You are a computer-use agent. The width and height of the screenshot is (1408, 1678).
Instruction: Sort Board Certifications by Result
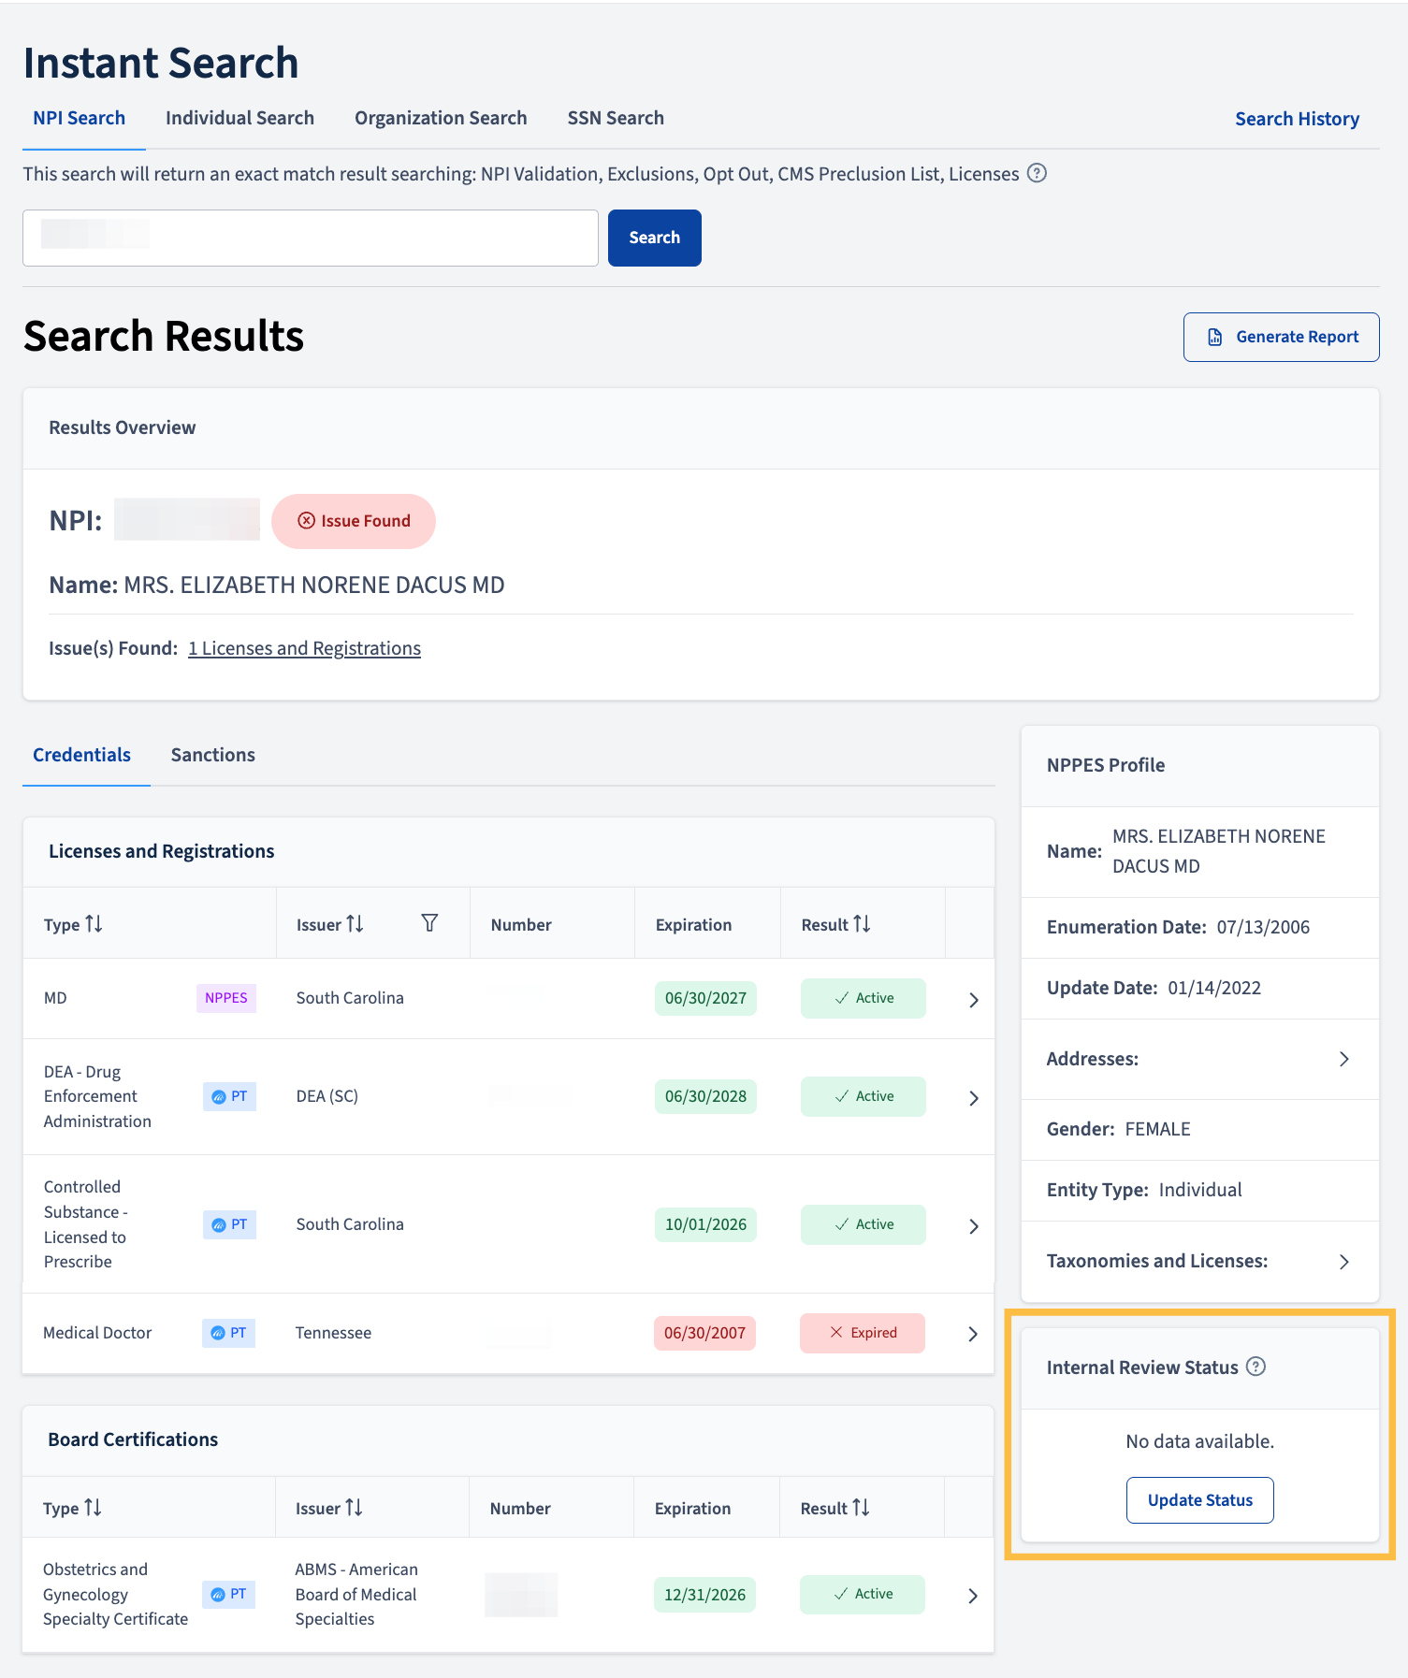(861, 1508)
